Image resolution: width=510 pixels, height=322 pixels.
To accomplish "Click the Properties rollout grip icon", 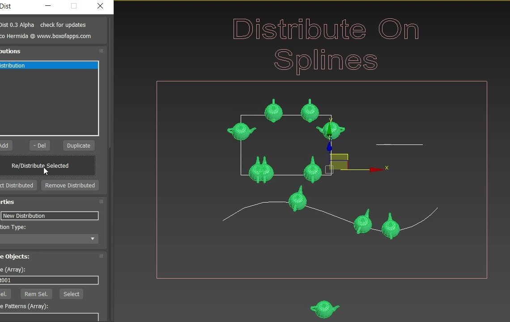I will (101, 202).
